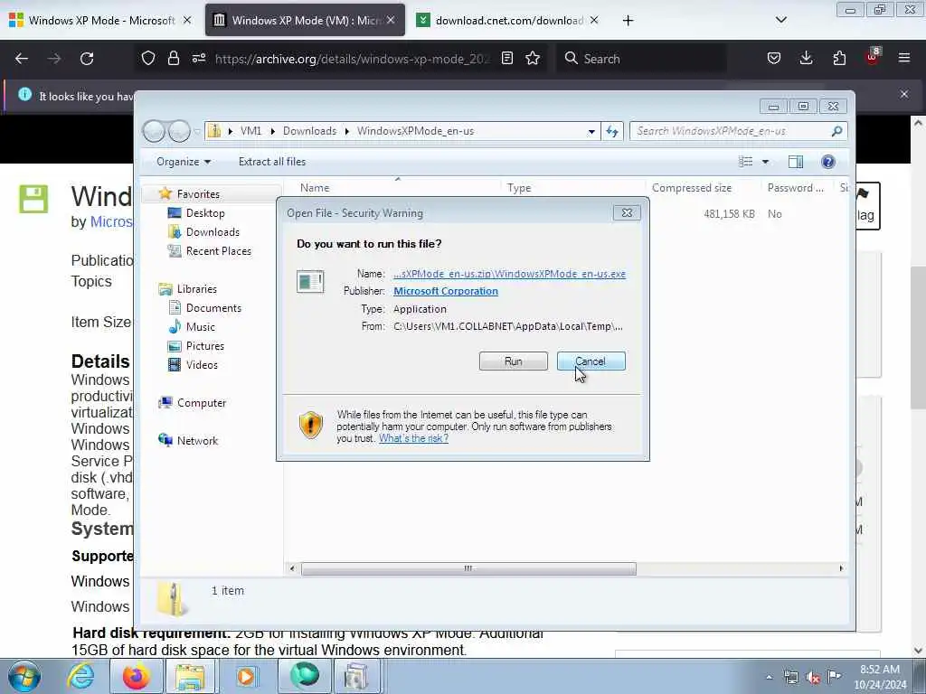Viewport: 926px width, 694px height.
Task: Open Recent Places under Favorites
Action: click(219, 251)
